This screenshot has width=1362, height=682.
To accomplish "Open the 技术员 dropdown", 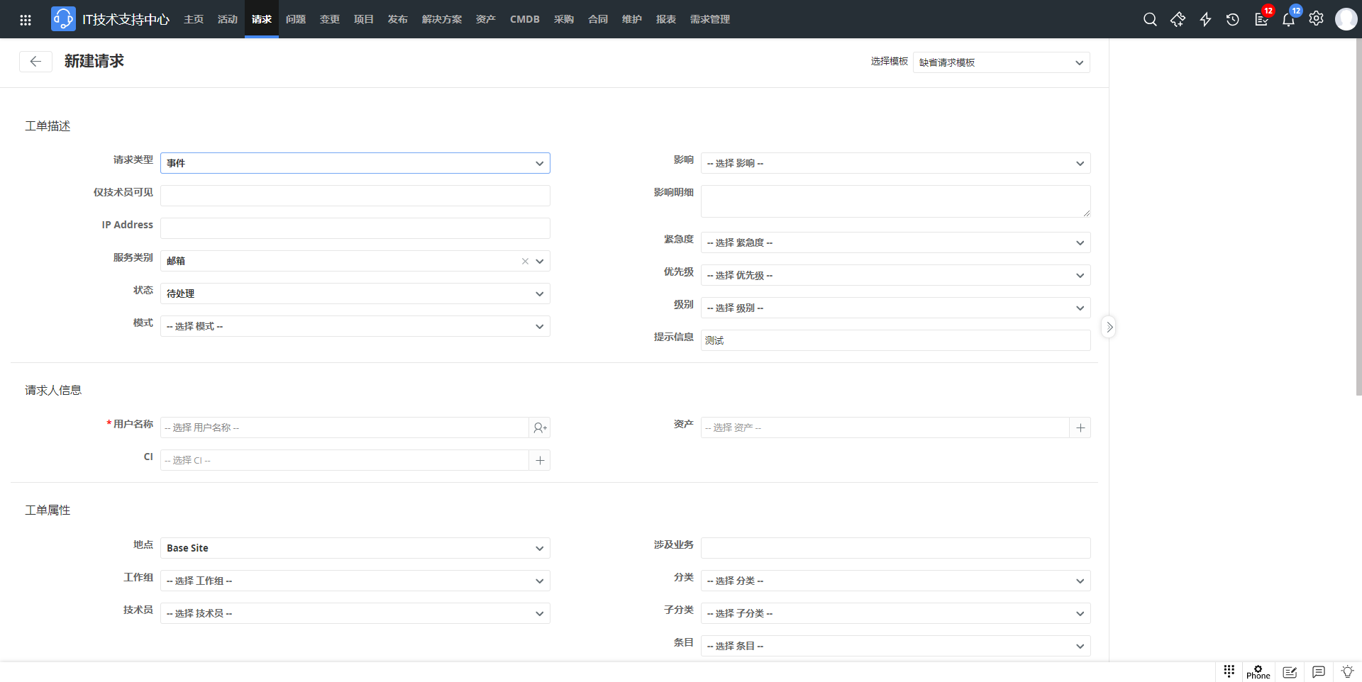I will click(355, 613).
